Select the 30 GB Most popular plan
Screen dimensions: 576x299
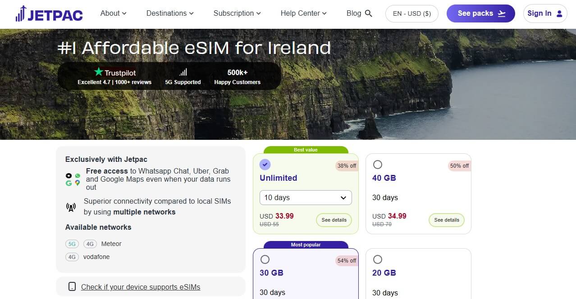pyautogui.click(x=265, y=259)
